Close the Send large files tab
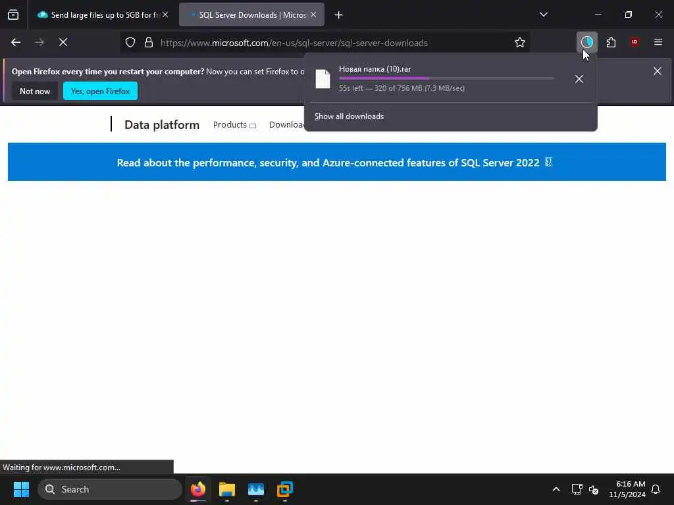This screenshot has width=674, height=505. tap(165, 15)
